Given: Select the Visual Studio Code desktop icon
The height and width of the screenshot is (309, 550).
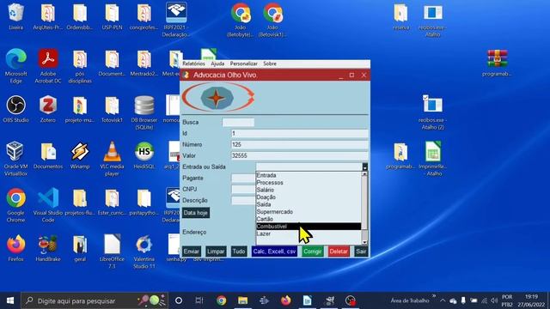Looking at the screenshot, I should (x=48, y=205).
